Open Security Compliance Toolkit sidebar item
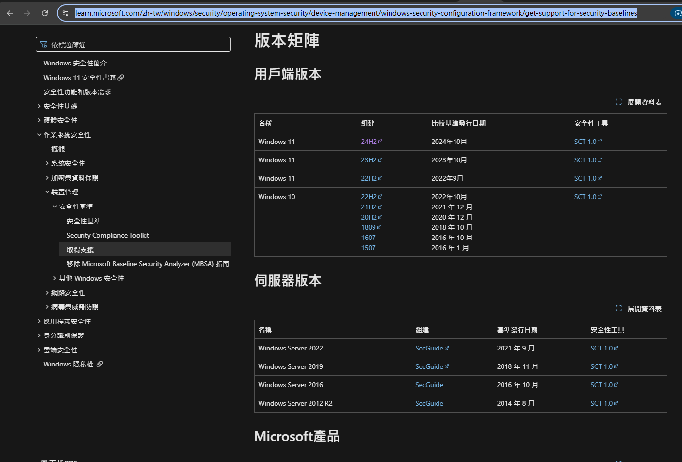 click(108, 235)
